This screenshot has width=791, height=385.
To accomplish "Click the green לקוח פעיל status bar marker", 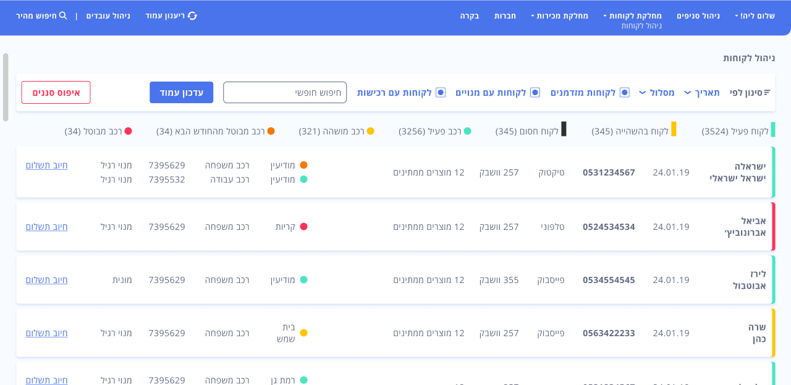I will pyautogui.click(x=773, y=130).
